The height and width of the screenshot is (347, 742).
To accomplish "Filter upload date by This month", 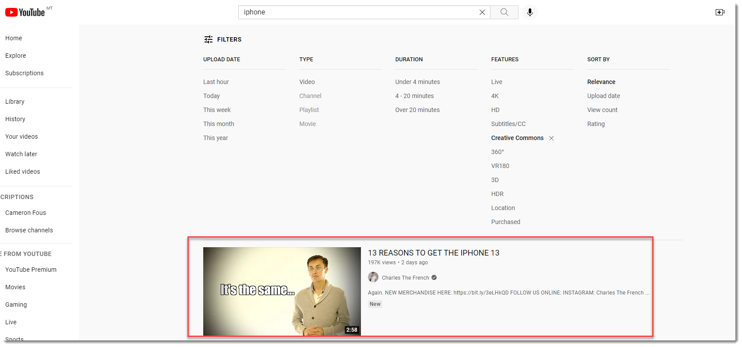I will point(219,124).
